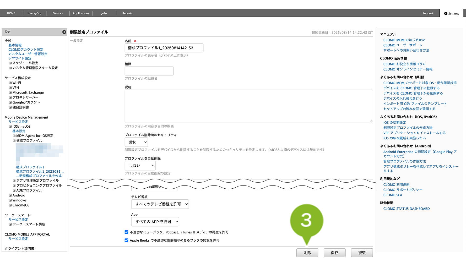The image size is (466, 262).
Task: Click the 組織 input field
Action: coord(149,71)
